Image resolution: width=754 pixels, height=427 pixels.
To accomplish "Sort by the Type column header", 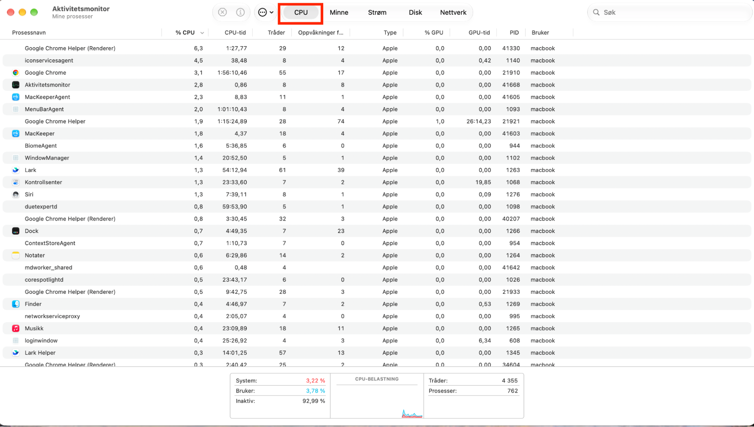I will point(390,33).
